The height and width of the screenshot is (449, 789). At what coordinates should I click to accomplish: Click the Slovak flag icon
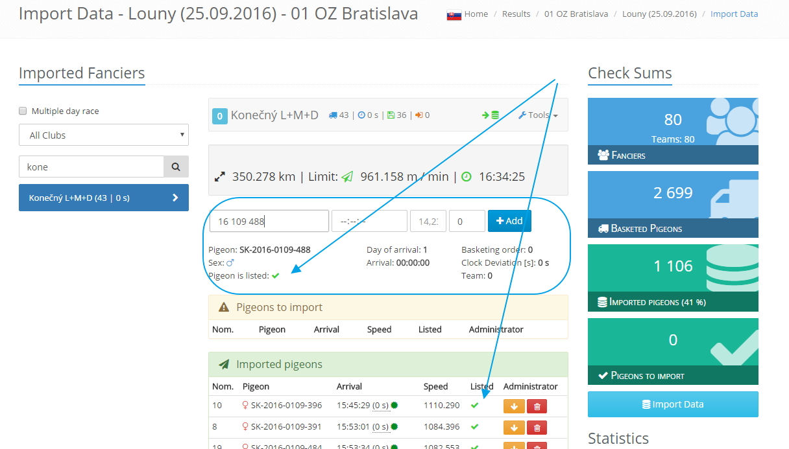coord(454,14)
